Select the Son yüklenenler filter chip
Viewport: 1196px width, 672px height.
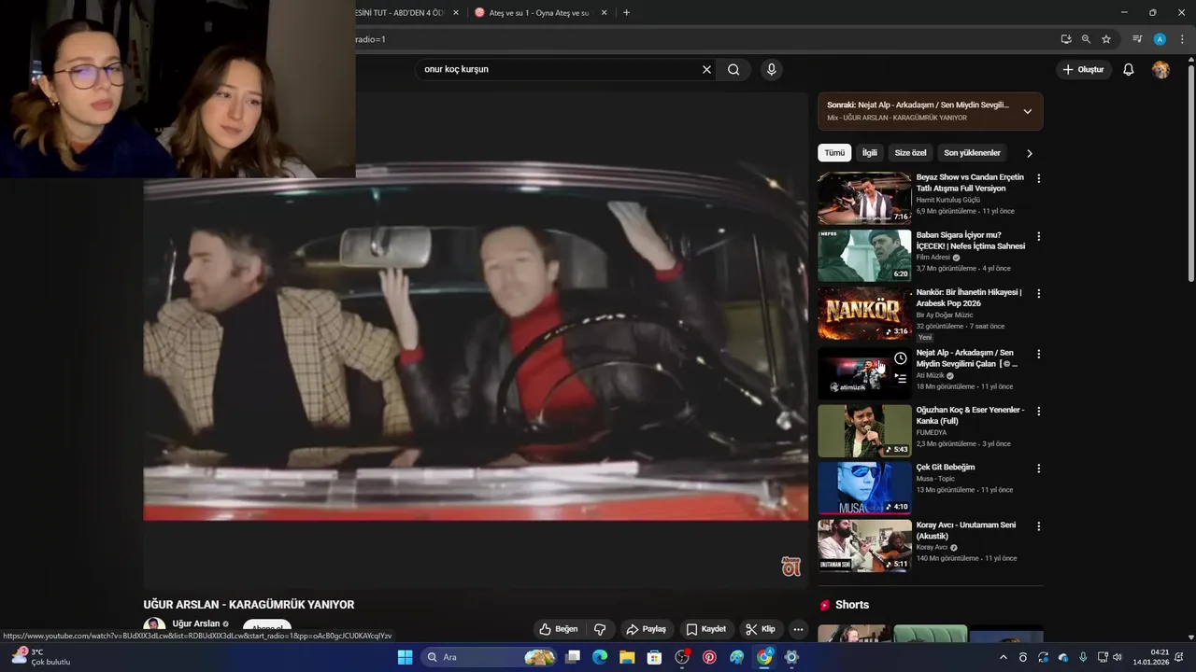[972, 153]
